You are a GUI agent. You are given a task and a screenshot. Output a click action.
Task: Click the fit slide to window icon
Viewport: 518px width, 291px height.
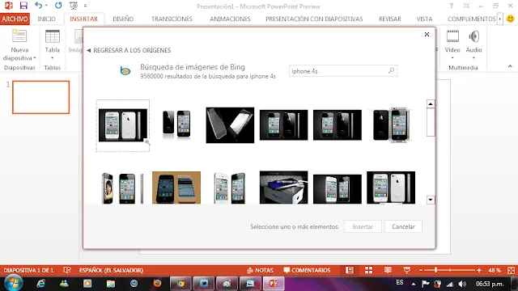tap(511, 270)
